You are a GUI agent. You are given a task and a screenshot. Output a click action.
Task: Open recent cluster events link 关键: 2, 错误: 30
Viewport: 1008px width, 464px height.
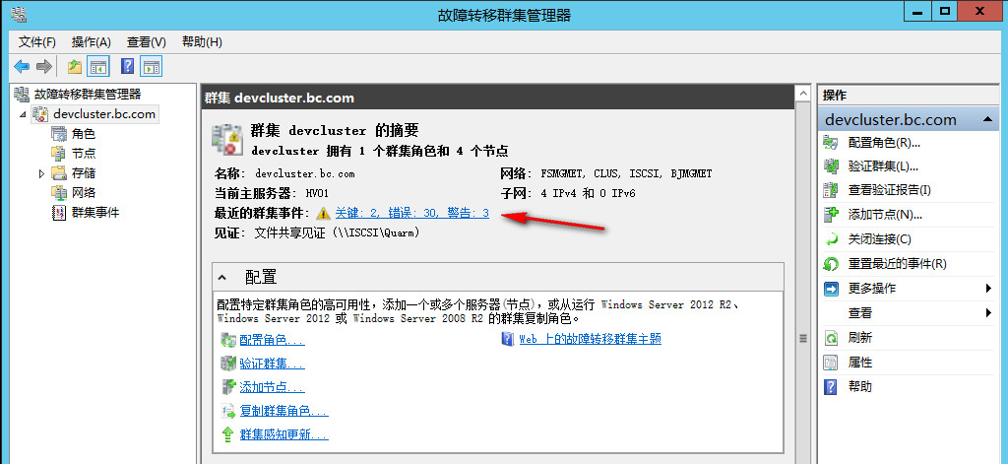pos(412,213)
